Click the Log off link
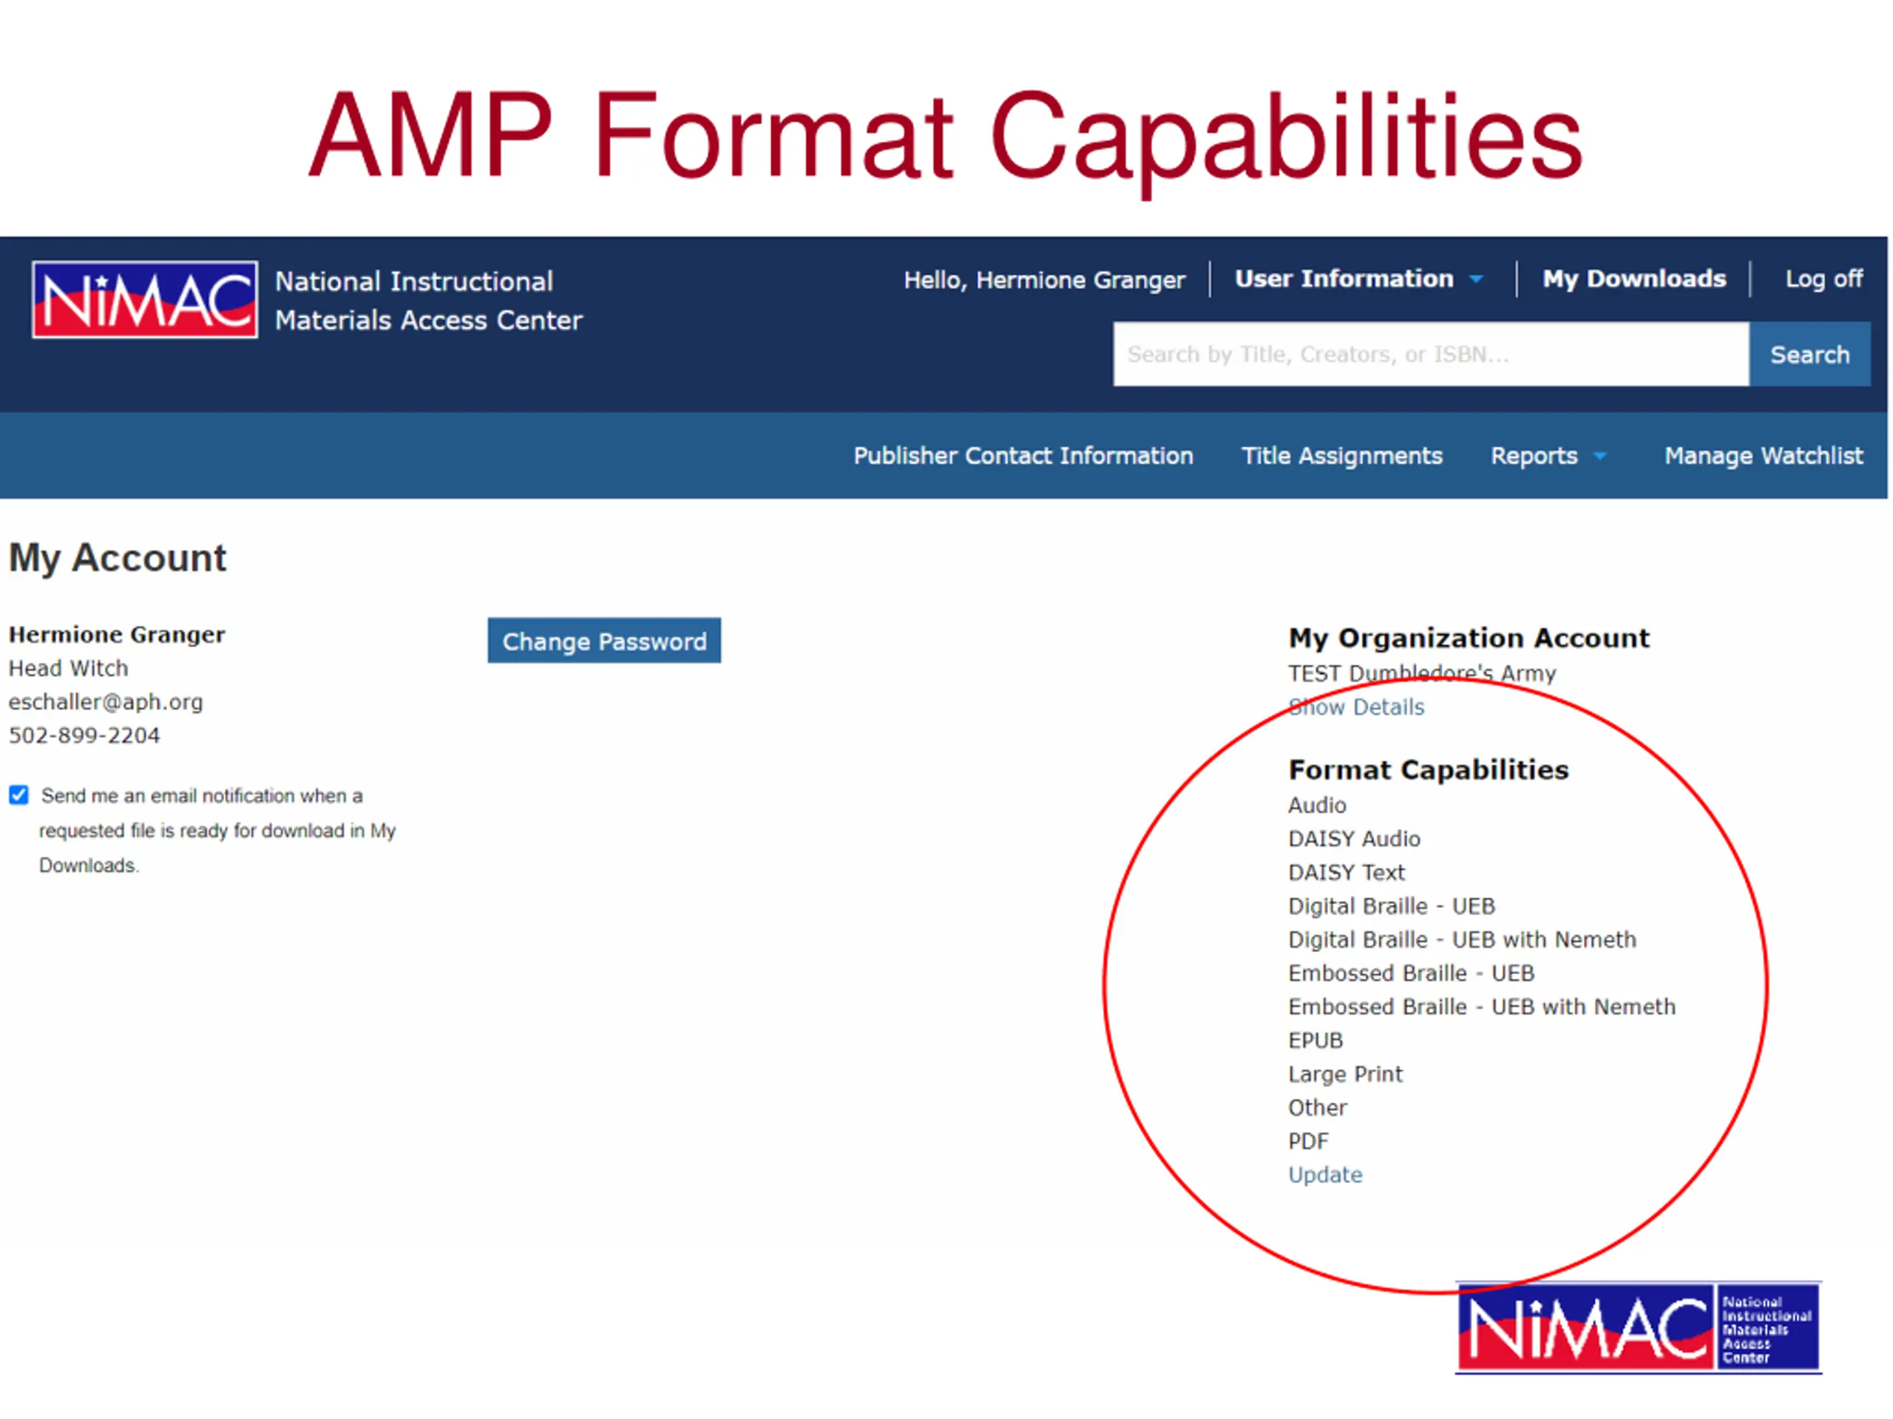This screenshot has height=1419, width=1893. point(1823,279)
